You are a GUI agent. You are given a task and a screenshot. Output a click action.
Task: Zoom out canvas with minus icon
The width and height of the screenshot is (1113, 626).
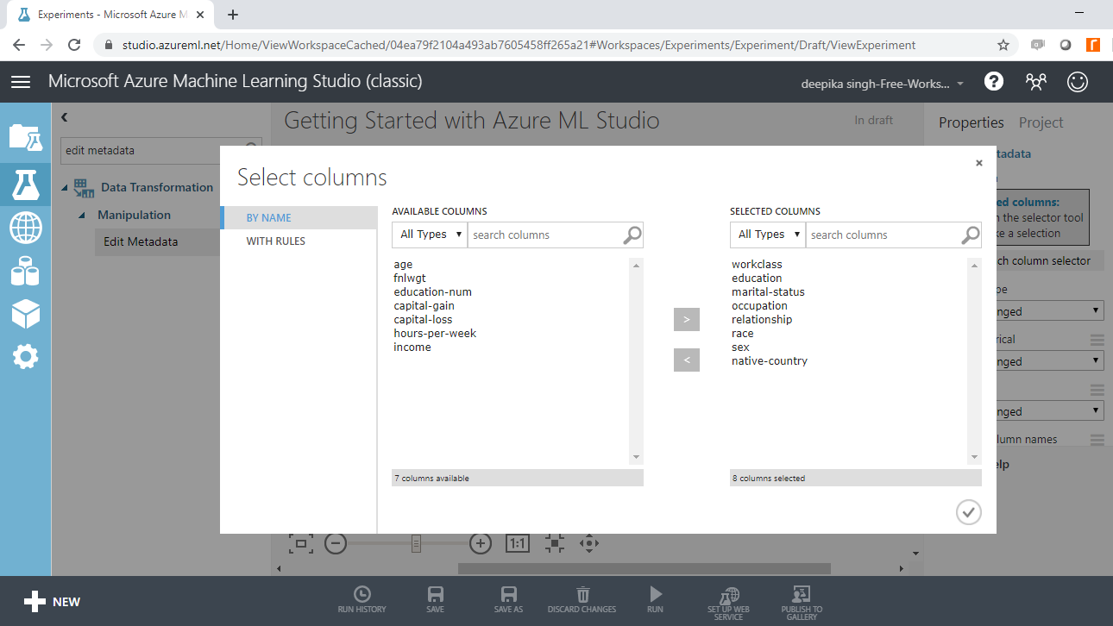(x=336, y=543)
